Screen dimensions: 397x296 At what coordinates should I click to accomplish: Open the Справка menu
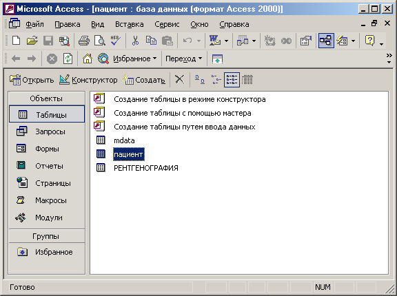(x=234, y=24)
